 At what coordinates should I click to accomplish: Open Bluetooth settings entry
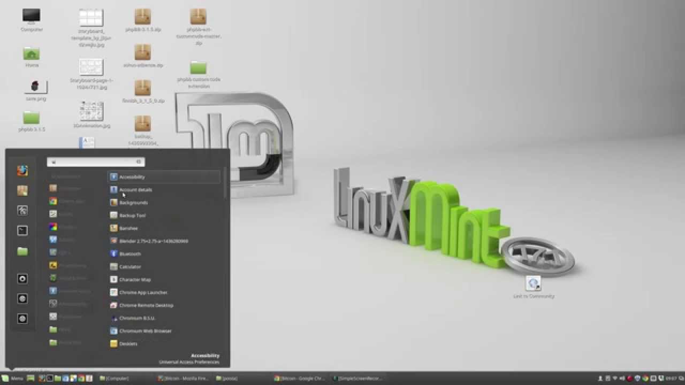point(164,253)
